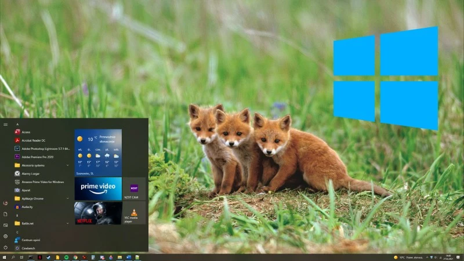Screen dimensions: 464x261
Task: Open the prime video tile
Action: coord(98,188)
